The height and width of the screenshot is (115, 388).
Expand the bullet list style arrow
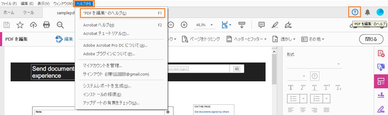(303, 99)
